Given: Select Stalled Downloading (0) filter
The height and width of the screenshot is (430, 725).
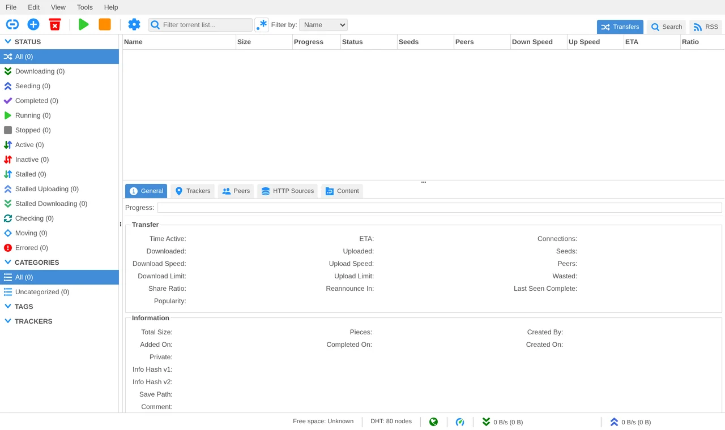Looking at the screenshot, I should 59,204.
